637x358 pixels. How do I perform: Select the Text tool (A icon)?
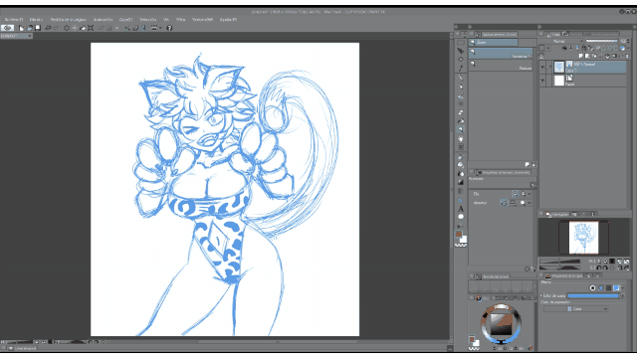click(x=461, y=209)
